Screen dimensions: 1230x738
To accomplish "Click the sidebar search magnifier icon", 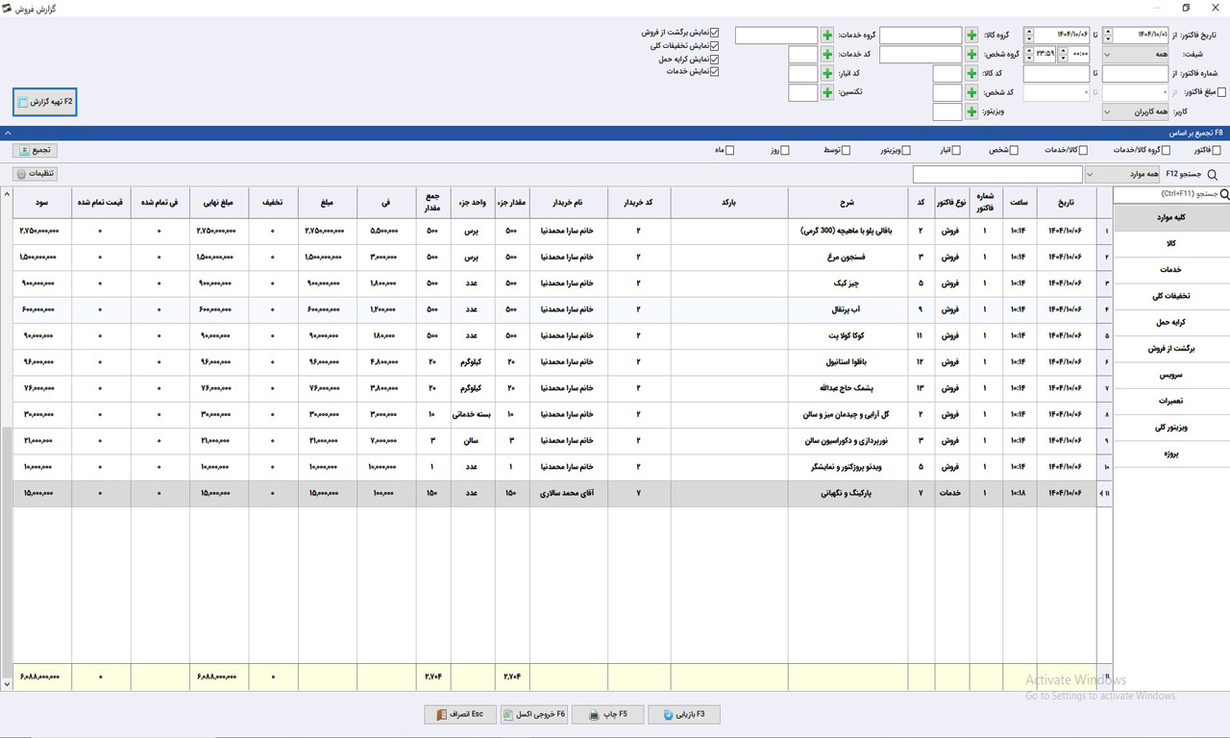I will [1223, 194].
